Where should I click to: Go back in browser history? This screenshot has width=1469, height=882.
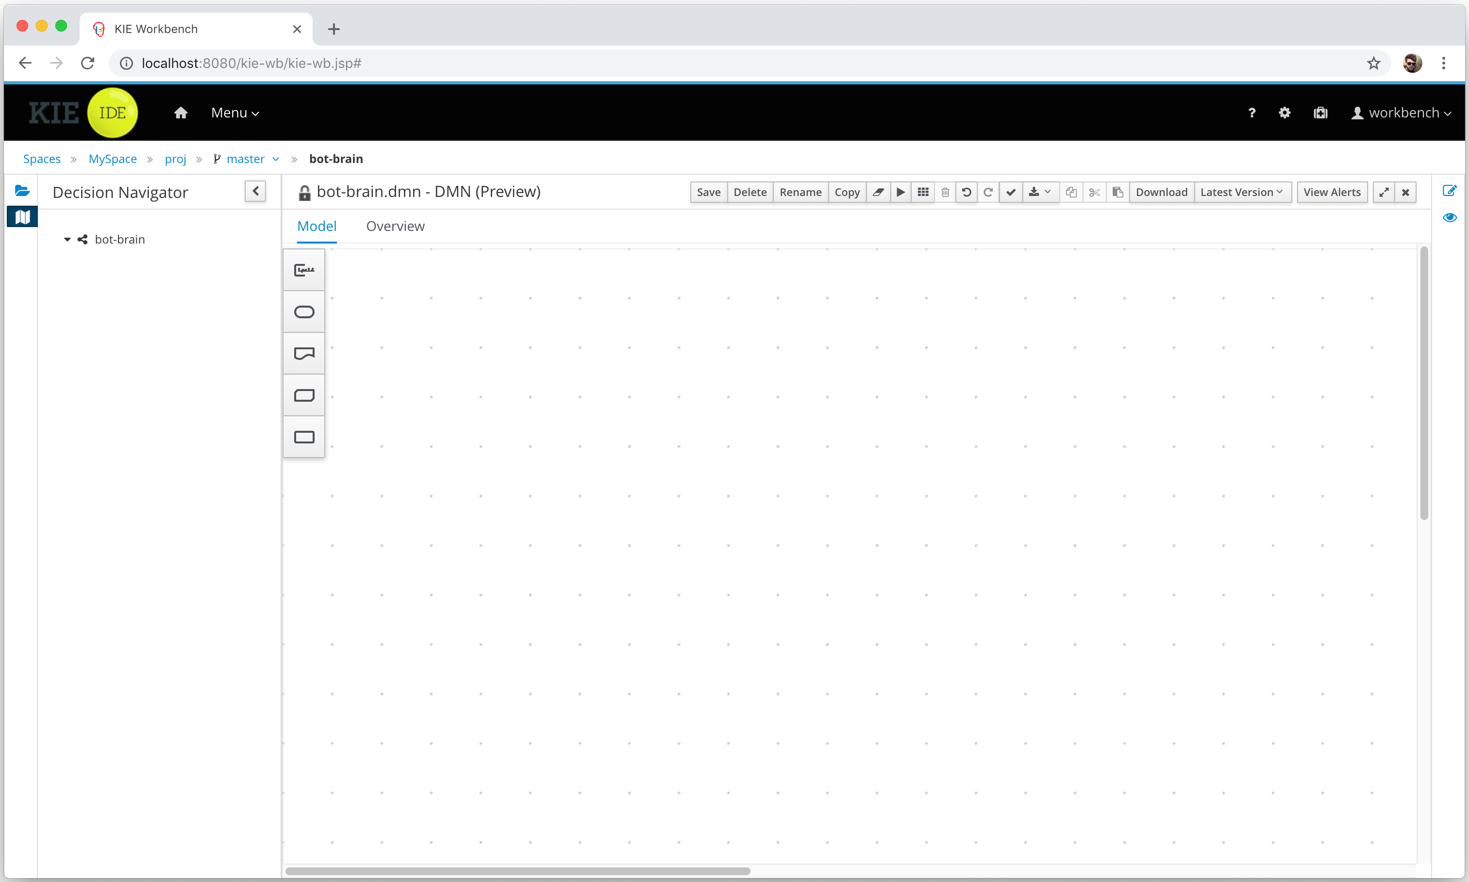click(x=25, y=63)
